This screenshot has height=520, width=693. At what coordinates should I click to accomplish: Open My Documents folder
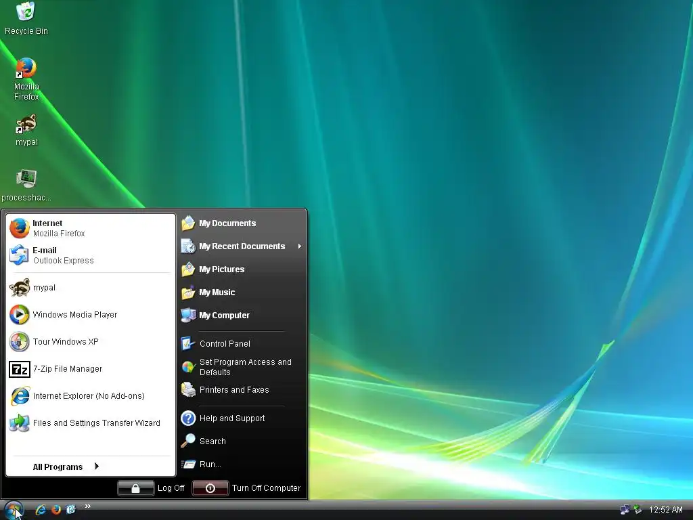(242, 223)
